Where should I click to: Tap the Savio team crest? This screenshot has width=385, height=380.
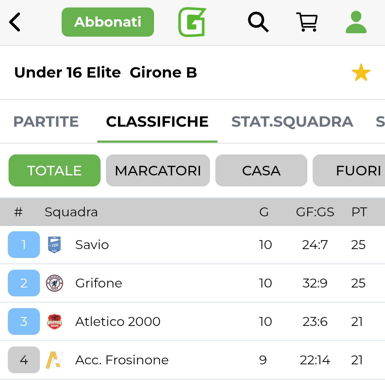(55, 245)
